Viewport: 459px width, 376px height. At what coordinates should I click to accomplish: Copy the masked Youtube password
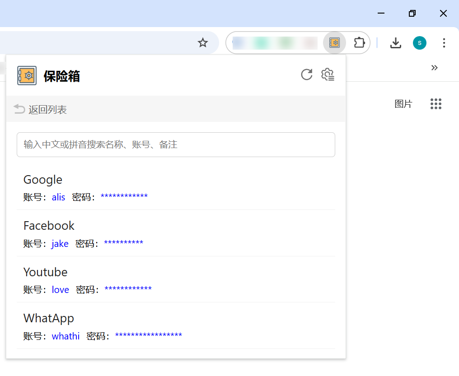128,289
